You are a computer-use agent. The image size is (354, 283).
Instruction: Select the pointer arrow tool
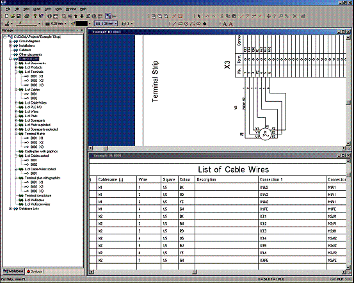[x=199, y=16]
